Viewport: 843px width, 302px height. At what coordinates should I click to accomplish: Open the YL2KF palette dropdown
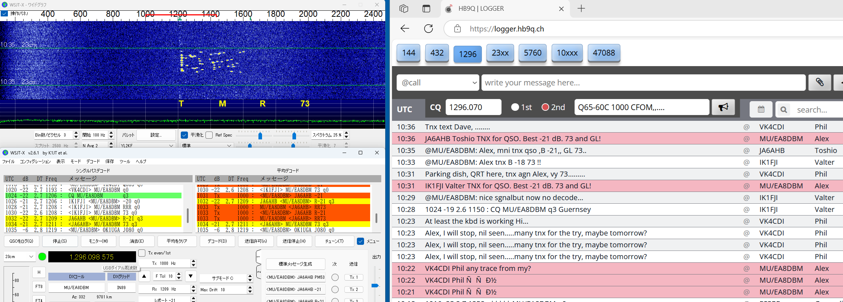pos(147,145)
